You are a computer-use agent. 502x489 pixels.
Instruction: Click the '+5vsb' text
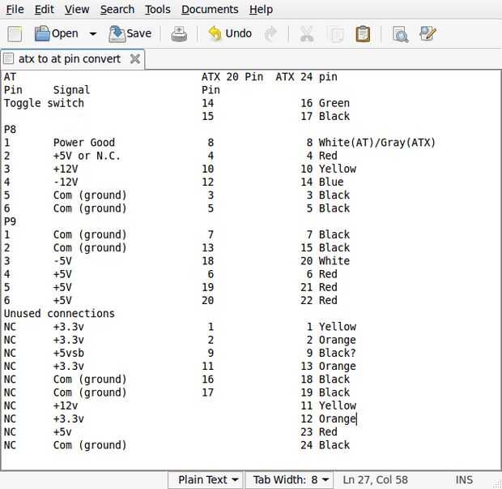[69, 353]
